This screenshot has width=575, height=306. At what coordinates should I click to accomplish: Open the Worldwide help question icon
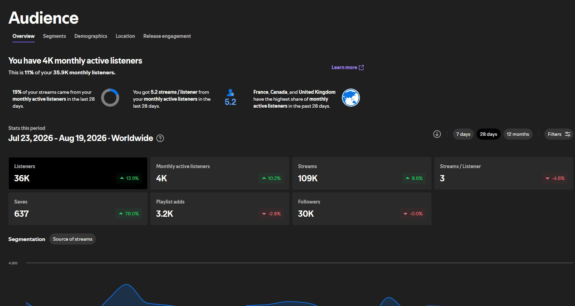click(x=160, y=138)
